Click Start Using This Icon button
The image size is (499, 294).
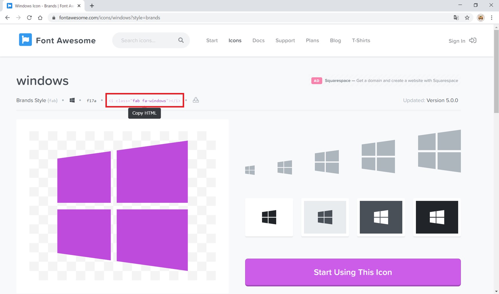tap(353, 272)
